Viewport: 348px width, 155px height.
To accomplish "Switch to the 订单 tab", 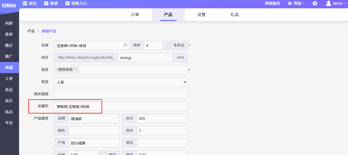I will point(135,15).
